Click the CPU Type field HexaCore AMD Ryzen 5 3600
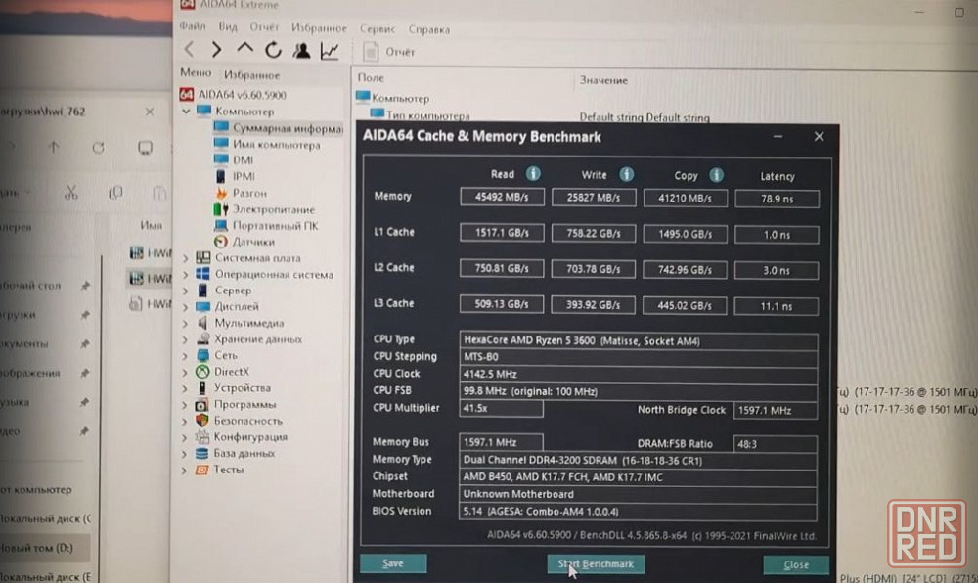 [x=638, y=341]
